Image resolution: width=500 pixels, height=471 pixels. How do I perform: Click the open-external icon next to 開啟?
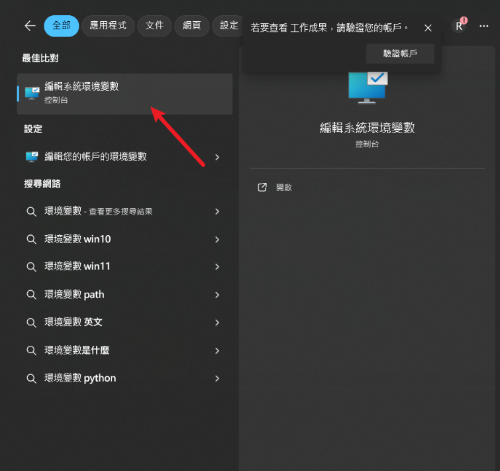262,187
